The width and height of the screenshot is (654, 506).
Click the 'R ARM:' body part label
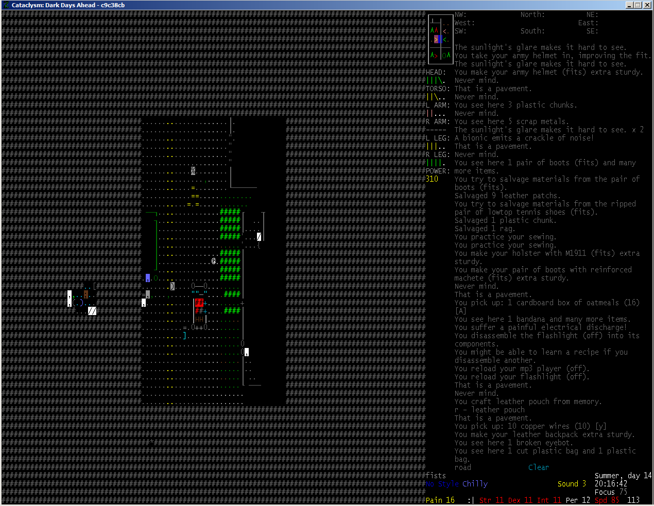tap(438, 121)
